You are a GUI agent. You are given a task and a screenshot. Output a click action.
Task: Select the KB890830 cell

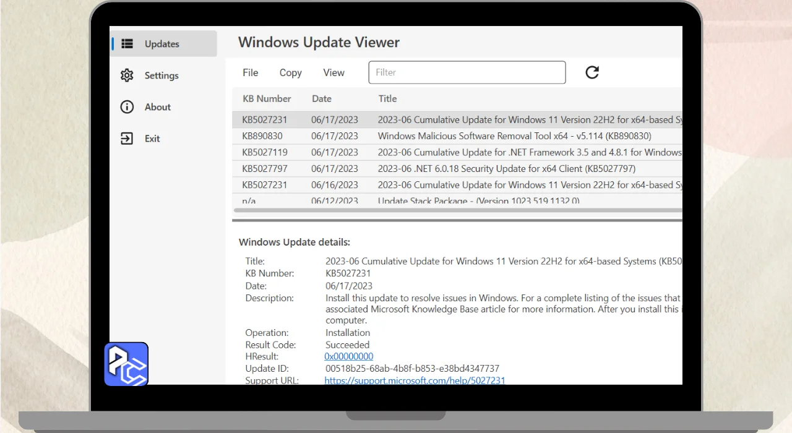262,136
